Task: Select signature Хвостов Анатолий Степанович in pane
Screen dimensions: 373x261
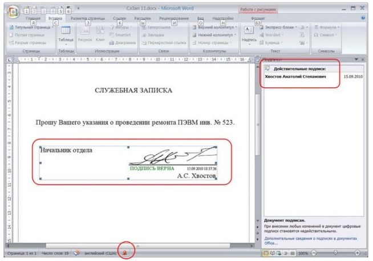Action: click(x=295, y=77)
